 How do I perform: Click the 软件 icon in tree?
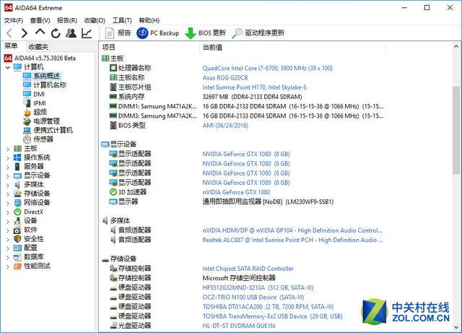pos(17,230)
